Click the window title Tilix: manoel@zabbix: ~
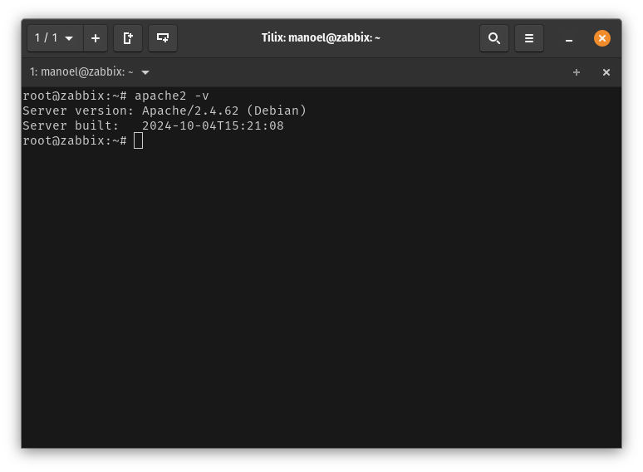 321,38
